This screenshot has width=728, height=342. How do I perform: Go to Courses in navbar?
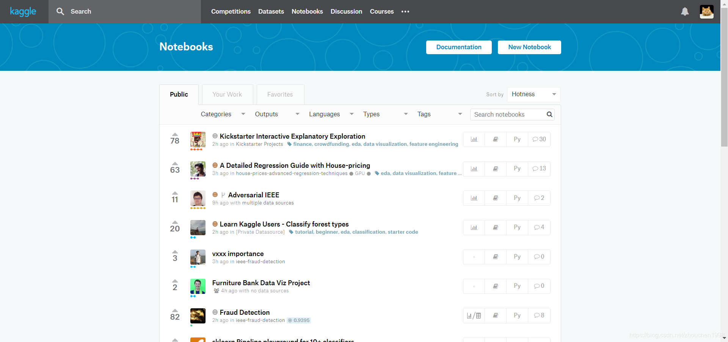[x=382, y=11]
